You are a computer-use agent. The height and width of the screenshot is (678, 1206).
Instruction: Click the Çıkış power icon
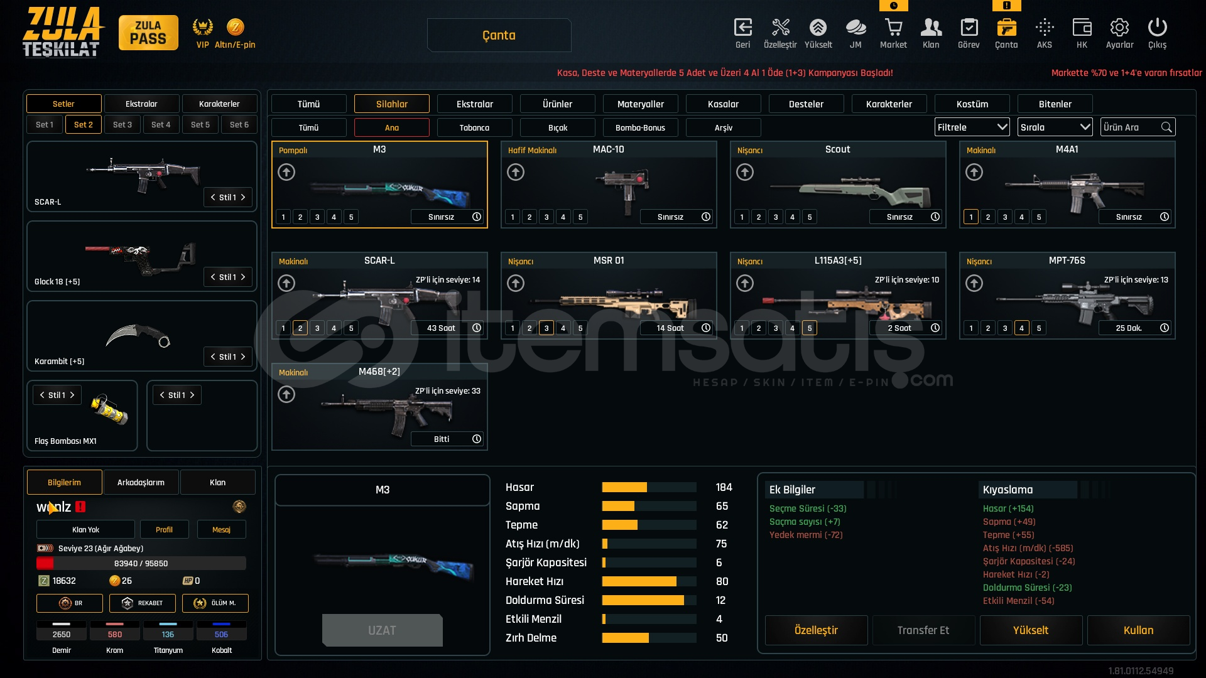(x=1157, y=28)
